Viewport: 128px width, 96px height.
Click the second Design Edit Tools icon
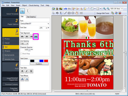116,13
